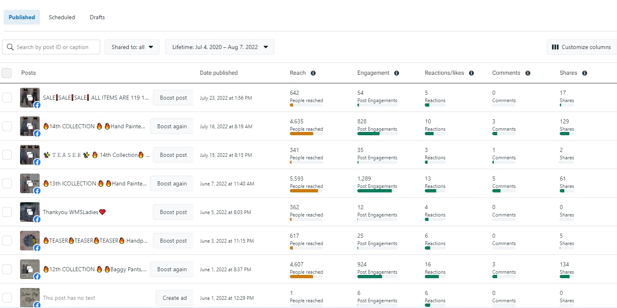617x308 pixels.
Task: Open the Drafts tab
Action: tap(97, 17)
